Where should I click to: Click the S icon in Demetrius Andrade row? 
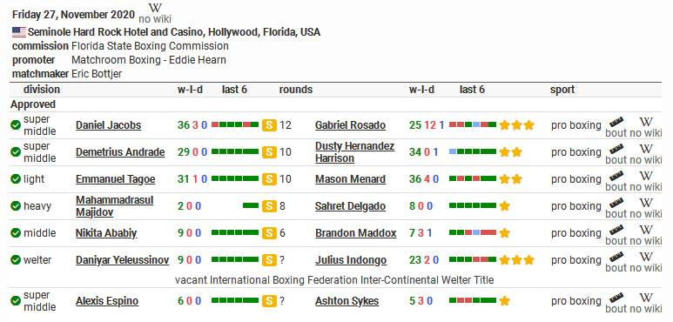click(x=269, y=151)
